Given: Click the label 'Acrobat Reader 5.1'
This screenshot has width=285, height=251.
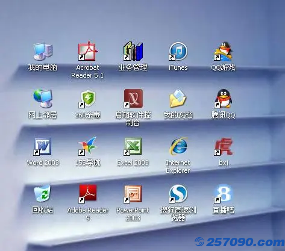Looking at the screenshot, I should pyautogui.click(x=87, y=72).
